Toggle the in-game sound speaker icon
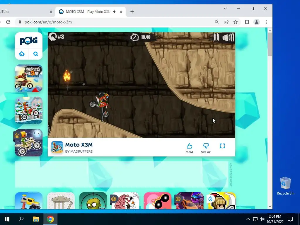Viewport: 300px width, 225px height. click(228, 37)
